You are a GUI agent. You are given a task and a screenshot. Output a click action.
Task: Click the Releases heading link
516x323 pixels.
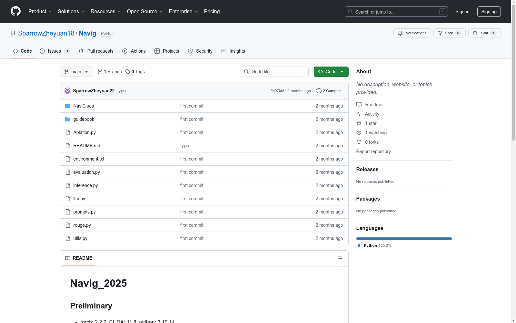(x=367, y=169)
